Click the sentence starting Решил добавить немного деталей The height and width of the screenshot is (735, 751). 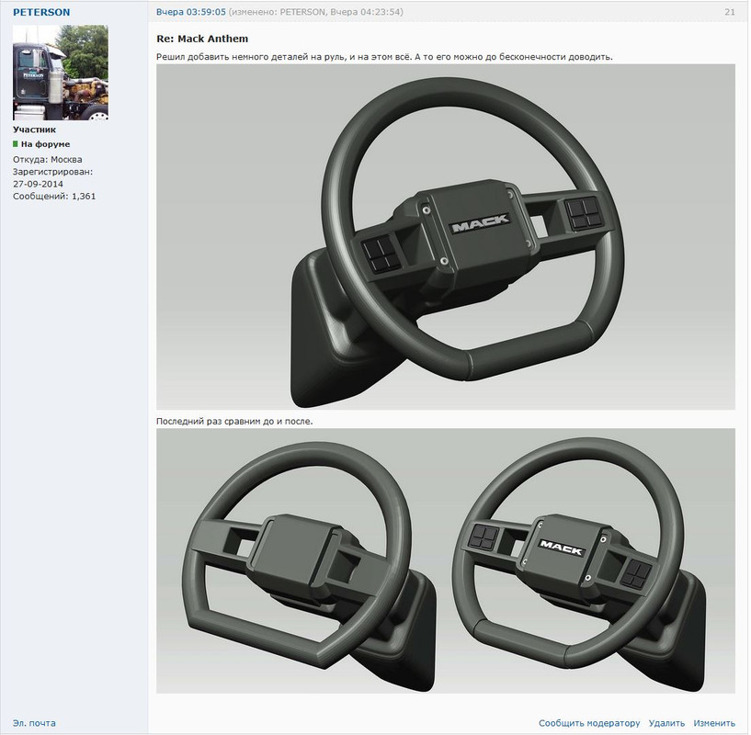(384, 57)
